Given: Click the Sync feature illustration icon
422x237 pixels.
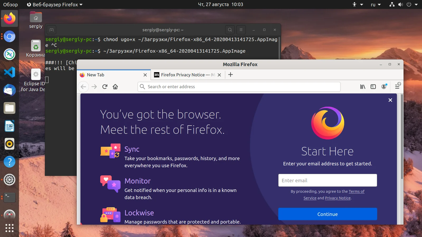Looking at the screenshot, I should (111, 151).
